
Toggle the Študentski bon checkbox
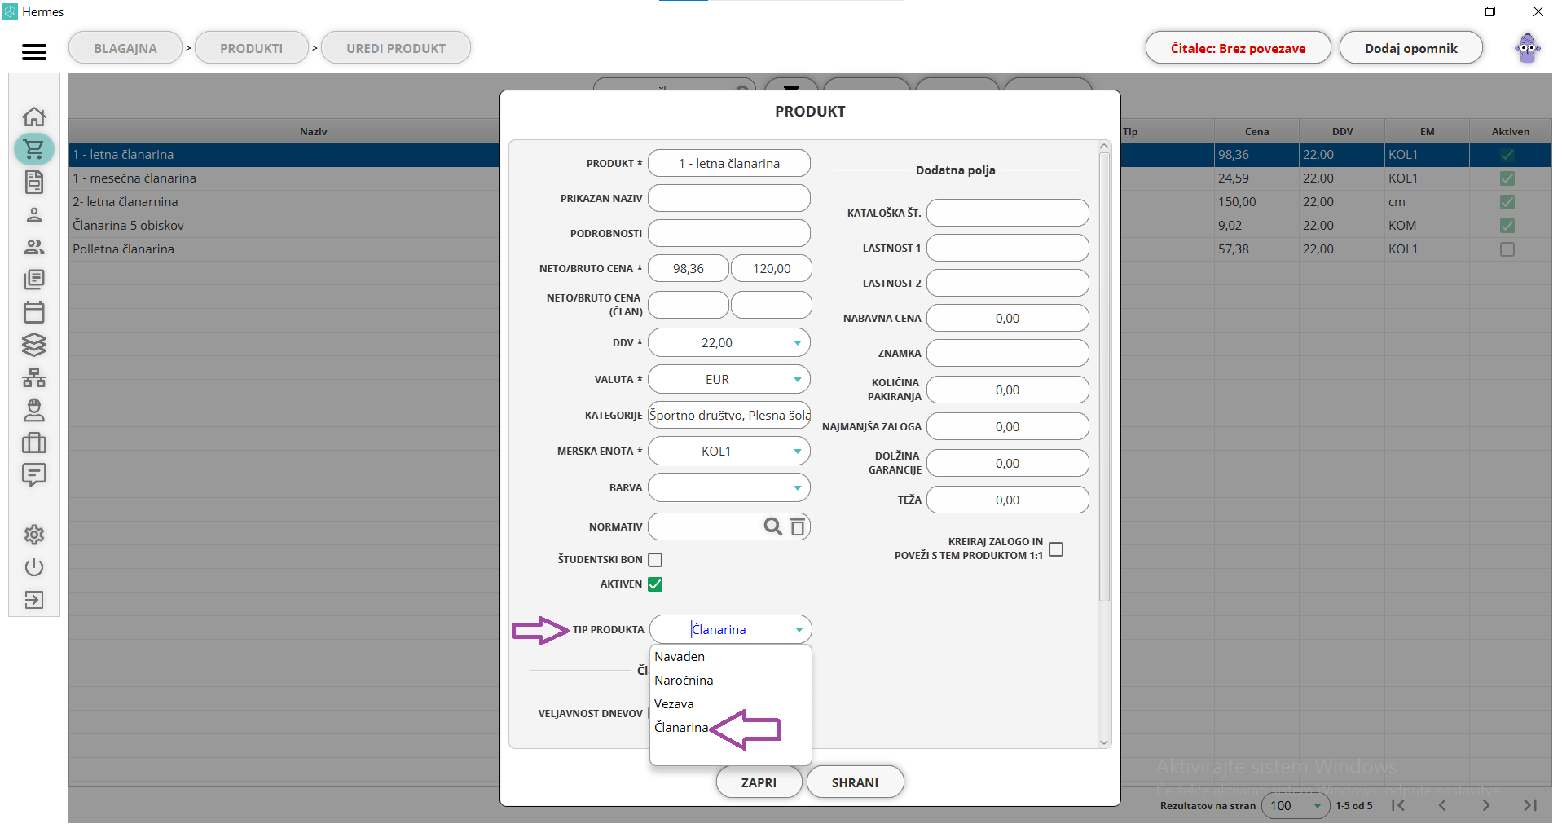click(655, 560)
